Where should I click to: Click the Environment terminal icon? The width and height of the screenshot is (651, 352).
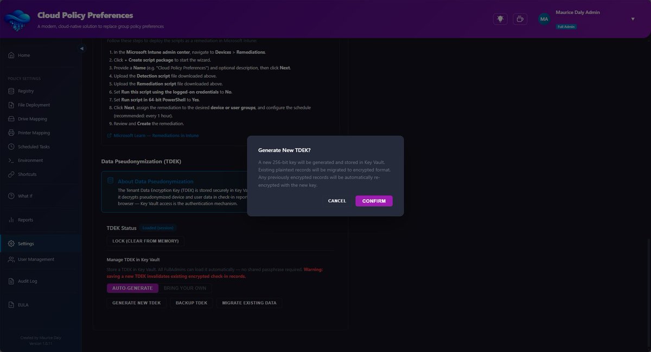pyautogui.click(x=11, y=160)
